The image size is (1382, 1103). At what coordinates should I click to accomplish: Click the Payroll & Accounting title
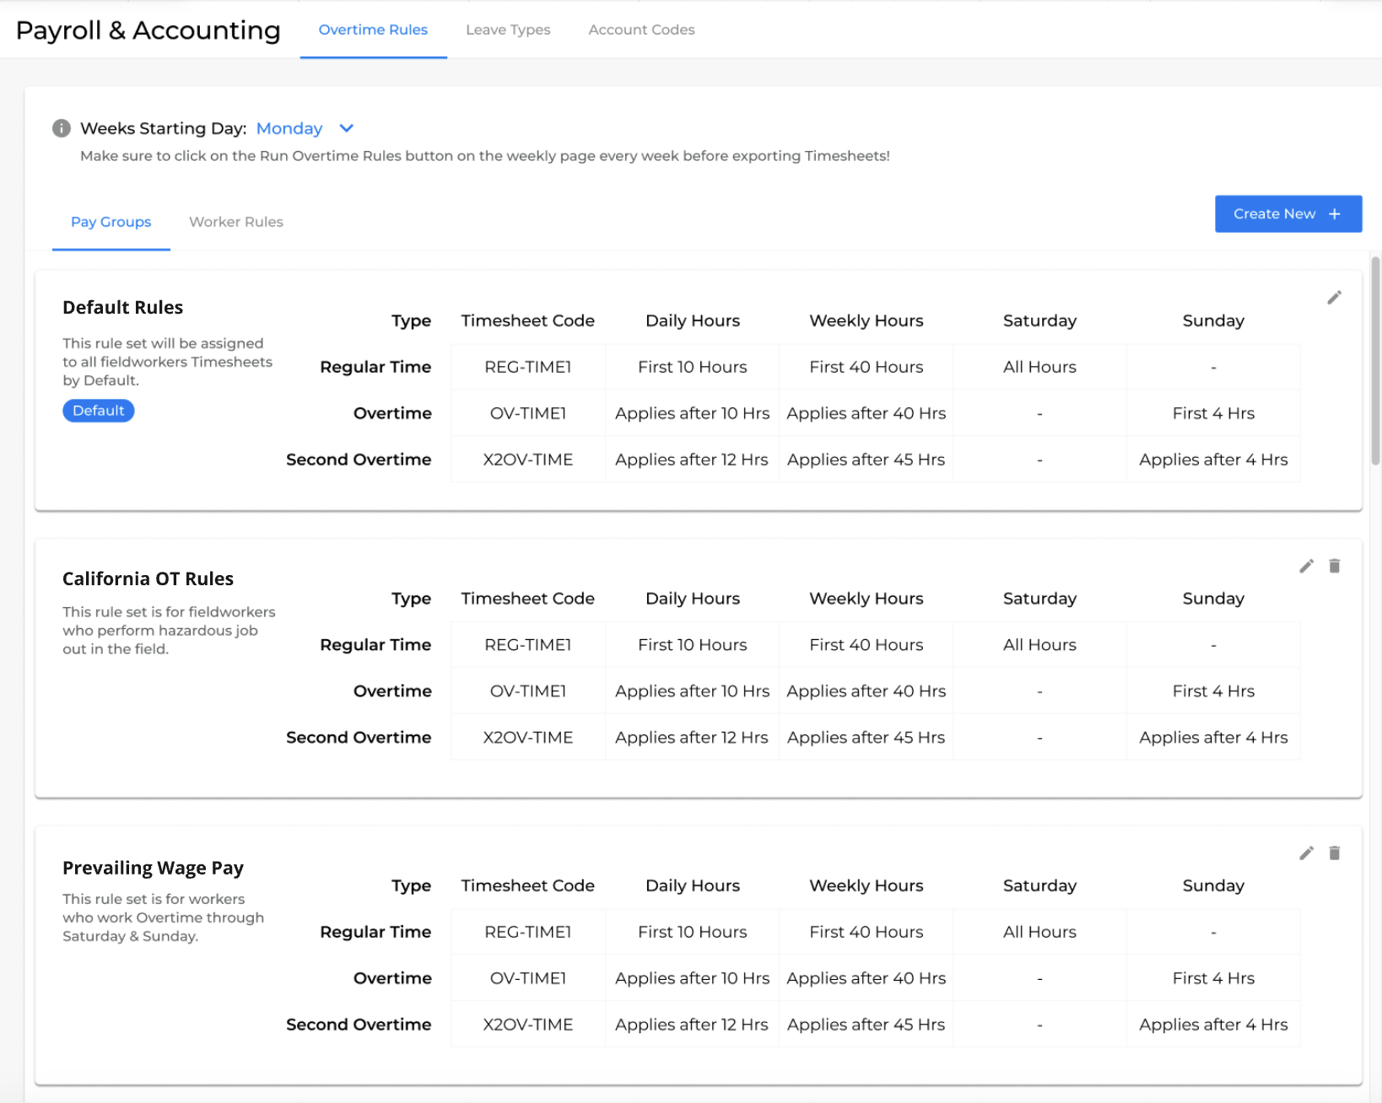pos(148,30)
